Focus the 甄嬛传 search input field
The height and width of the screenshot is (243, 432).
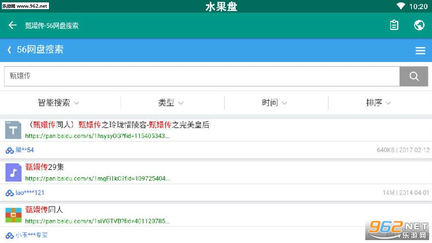coord(202,76)
